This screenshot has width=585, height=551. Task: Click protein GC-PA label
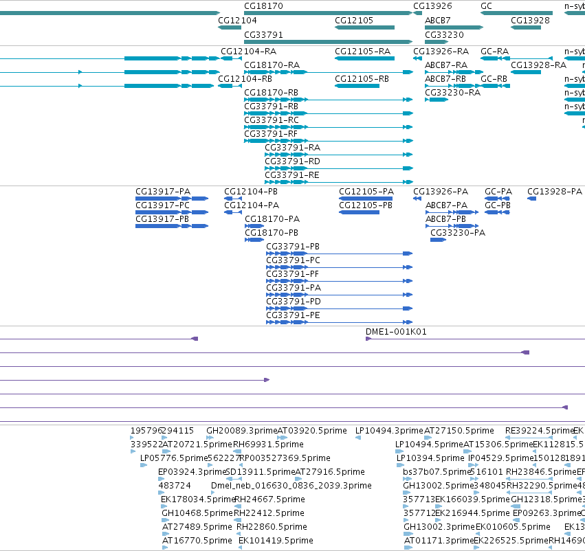click(498, 191)
